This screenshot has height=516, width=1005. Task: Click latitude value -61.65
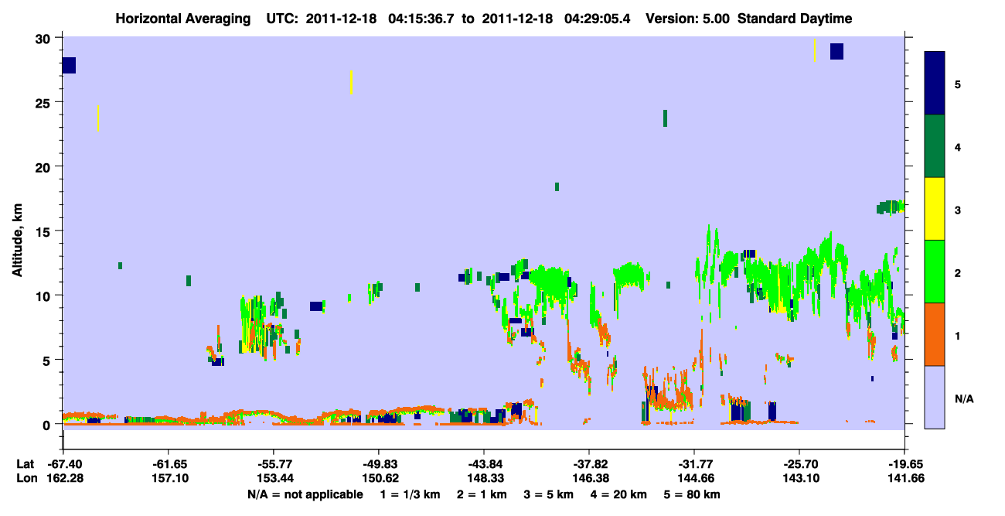(x=168, y=464)
